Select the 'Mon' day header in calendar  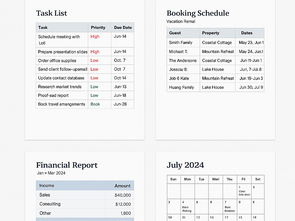(187, 179)
